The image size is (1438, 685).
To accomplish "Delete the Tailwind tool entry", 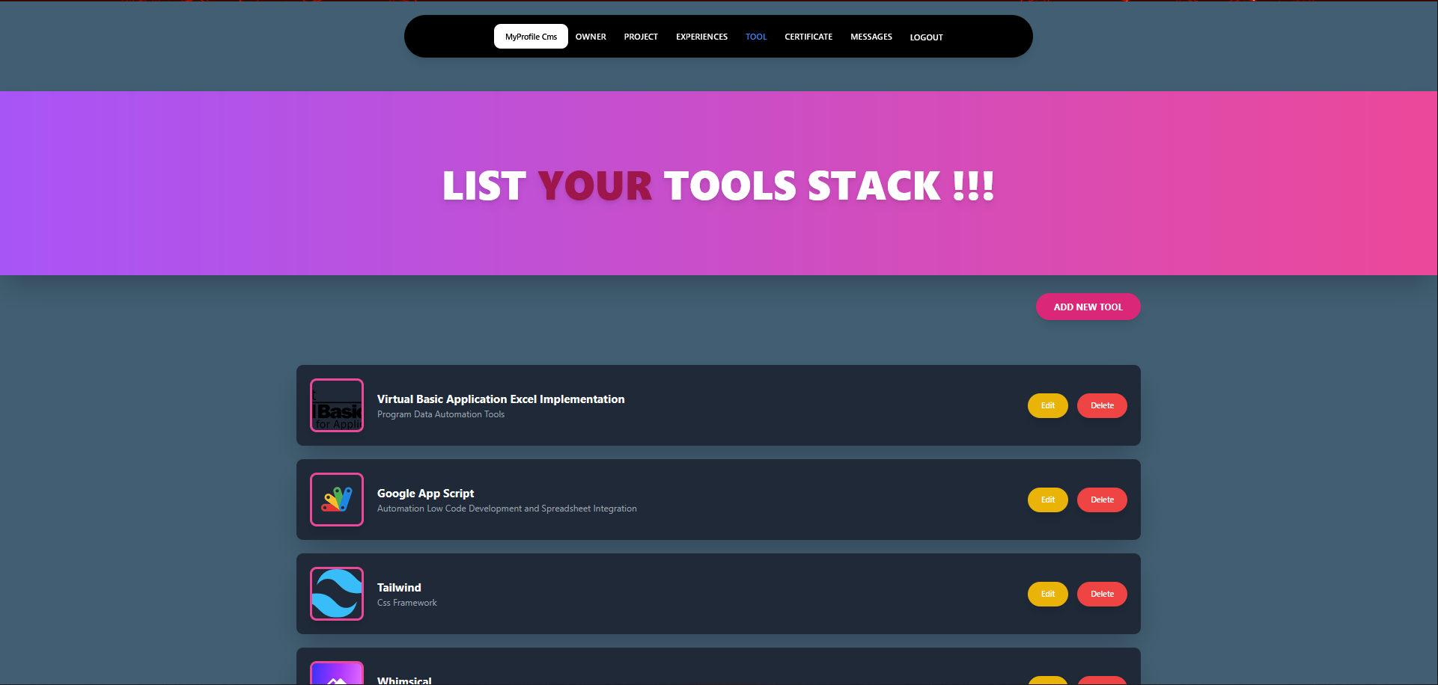I will point(1102,594).
